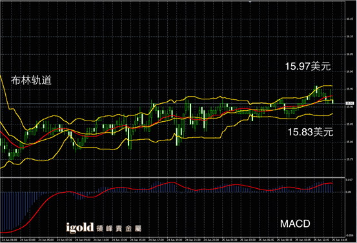Click the divider between price chart and MACD
The height and width of the screenshot is (243, 357).
pyautogui.click(x=172, y=177)
